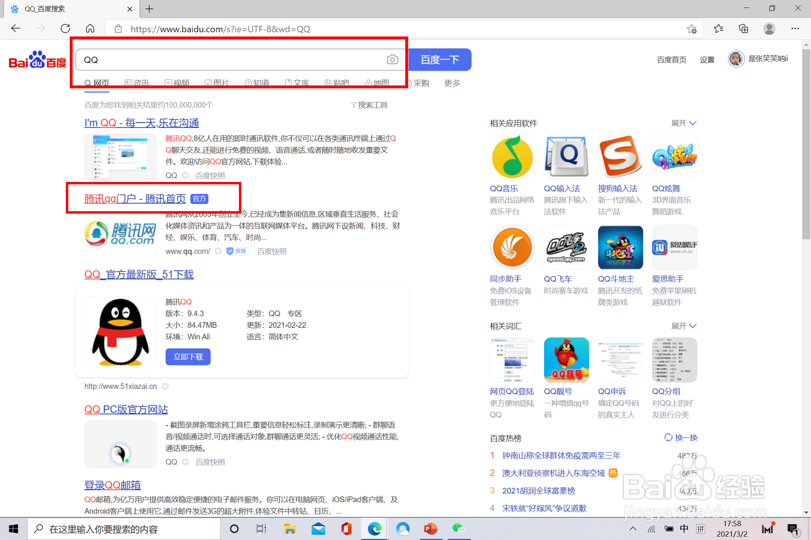The image size is (811, 540).
Task: Open the QQ输入法 app icon
Action: pos(566,157)
